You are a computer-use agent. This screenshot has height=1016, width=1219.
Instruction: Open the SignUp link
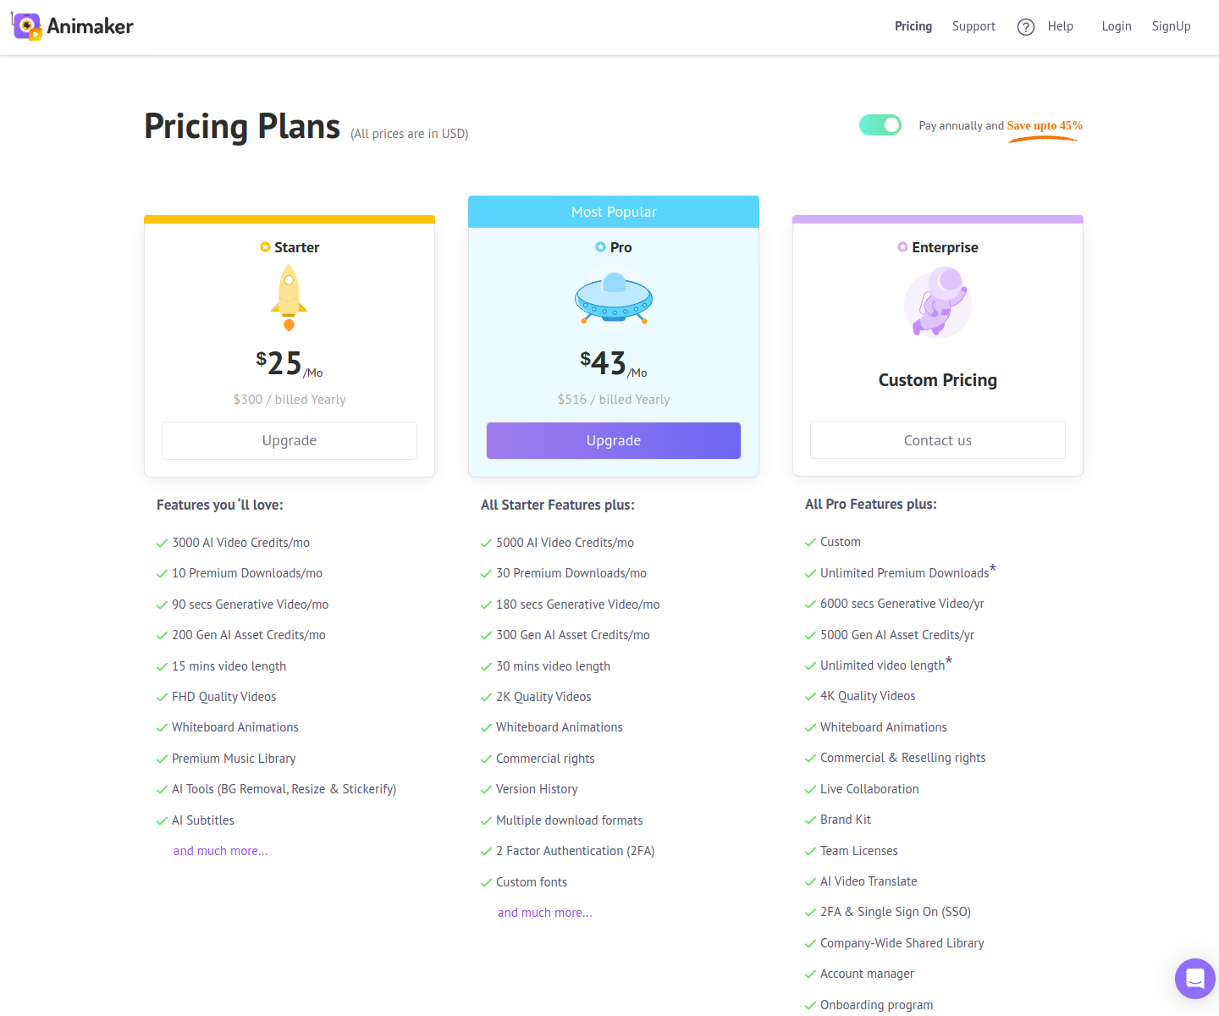(x=1171, y=26)
